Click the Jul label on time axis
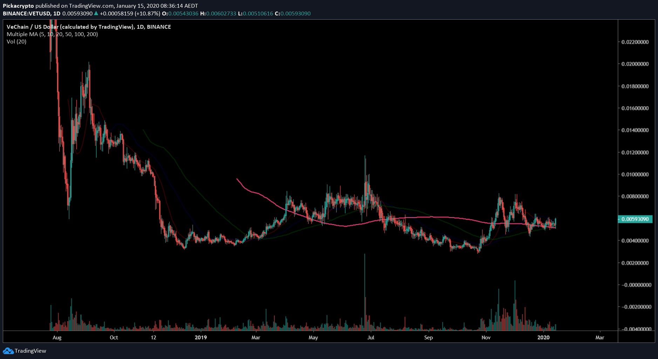The height and width of the screenshot is (359, 658). pos(371,338)
